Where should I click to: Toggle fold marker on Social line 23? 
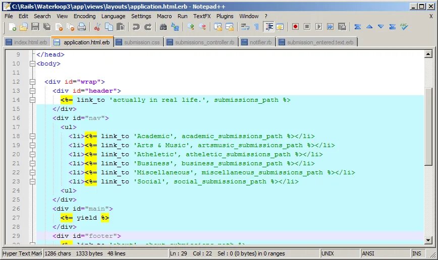[x=32, y=181]
